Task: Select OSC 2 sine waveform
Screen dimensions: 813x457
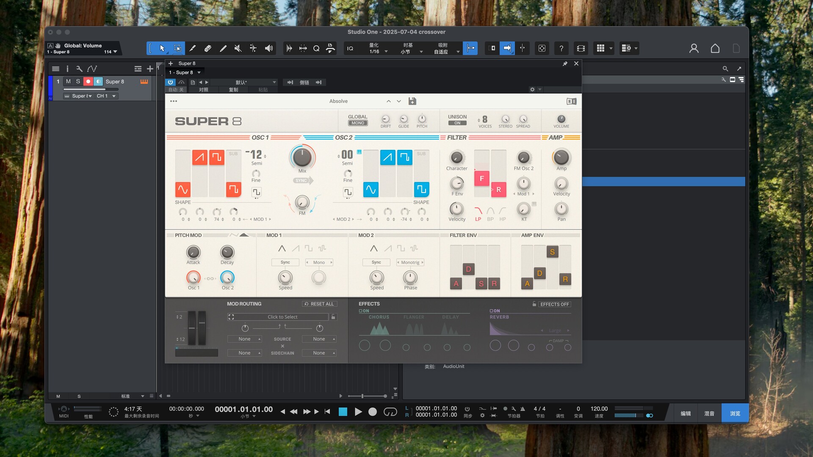Action: click(371, 189)
